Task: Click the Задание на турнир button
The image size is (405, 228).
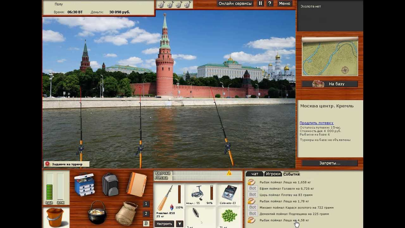Action: point(67,164)
